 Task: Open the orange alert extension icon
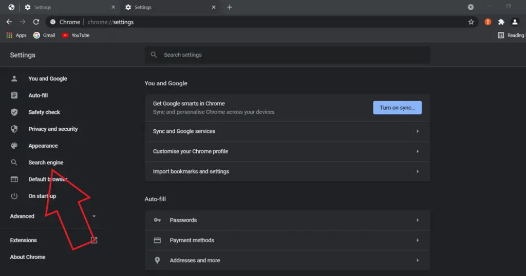coord(488,22)
